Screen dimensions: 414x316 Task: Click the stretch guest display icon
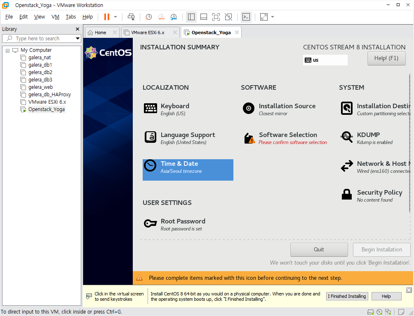click(264, 17)
